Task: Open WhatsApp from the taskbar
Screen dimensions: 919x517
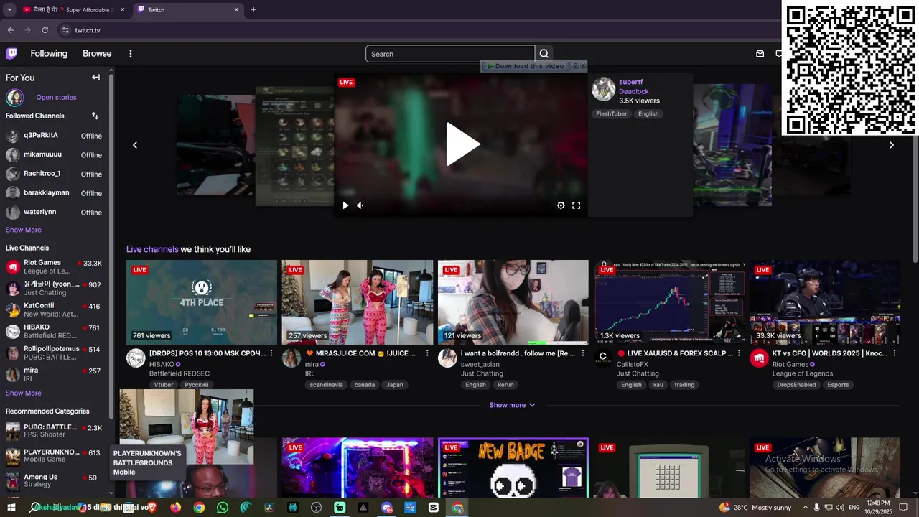Action: point(223,508)
